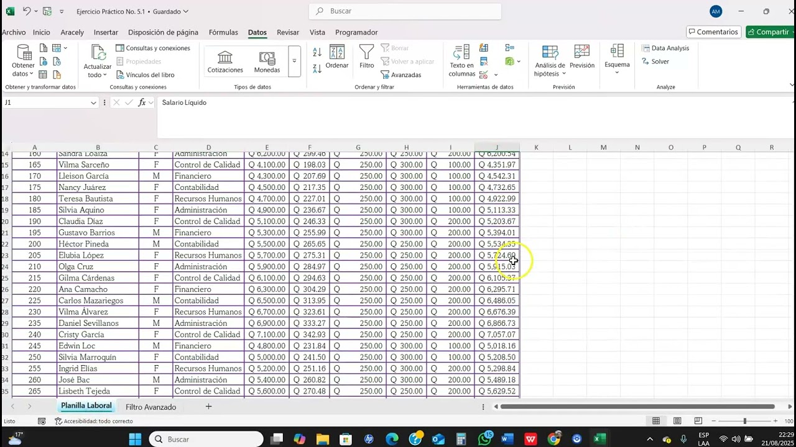Open Avanzadas filter options

click(x=401, y=74)
